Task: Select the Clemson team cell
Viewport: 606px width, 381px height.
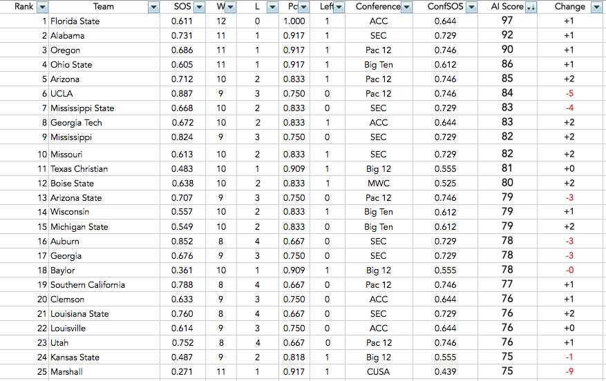Action: (x=104, y=299)
